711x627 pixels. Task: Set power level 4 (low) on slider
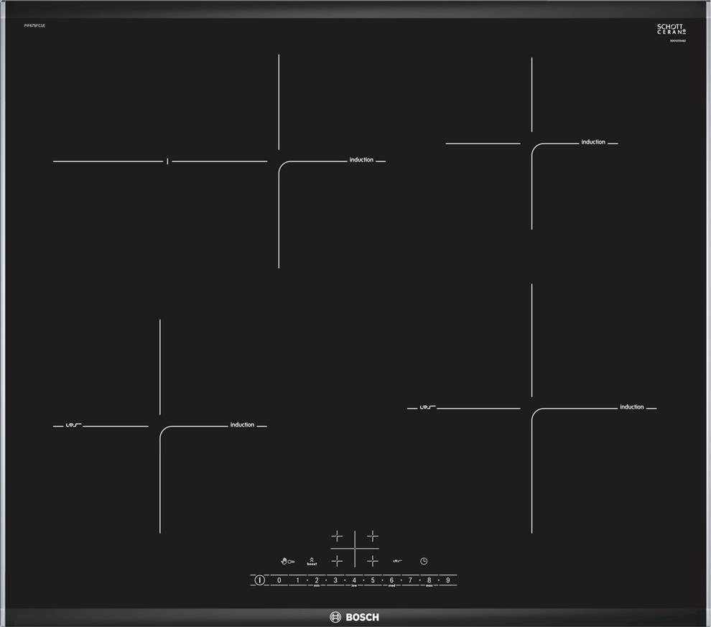coord(354,580)
